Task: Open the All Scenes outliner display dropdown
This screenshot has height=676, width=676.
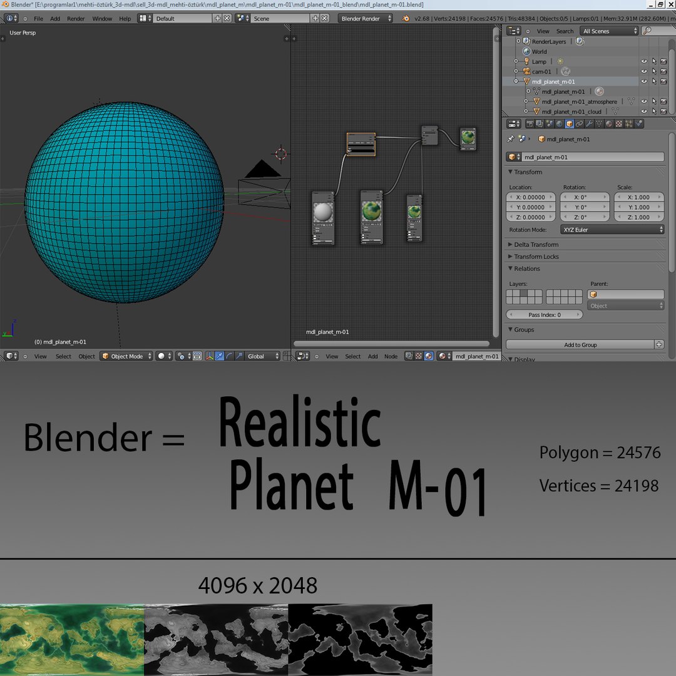Action: tap(609, 31)
